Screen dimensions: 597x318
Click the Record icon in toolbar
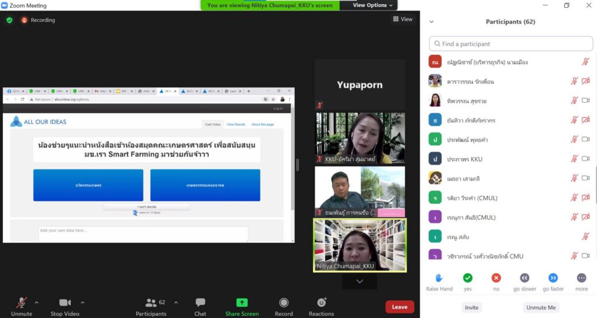[x=284, y=302]
